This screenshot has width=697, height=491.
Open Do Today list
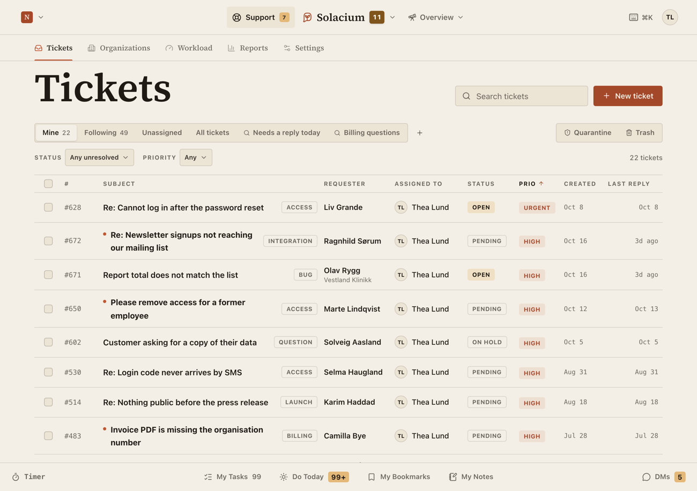(x=314, y=477)
